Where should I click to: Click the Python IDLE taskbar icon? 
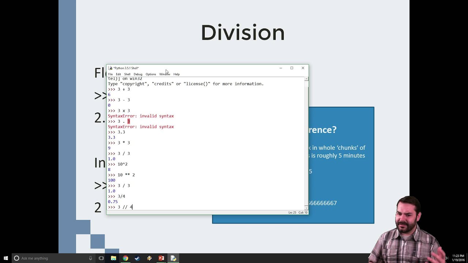point(173,258)
